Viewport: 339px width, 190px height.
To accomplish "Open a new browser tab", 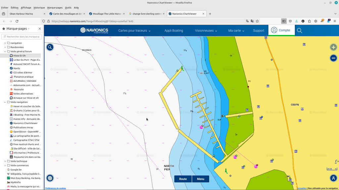I will [x=210, y=14].
